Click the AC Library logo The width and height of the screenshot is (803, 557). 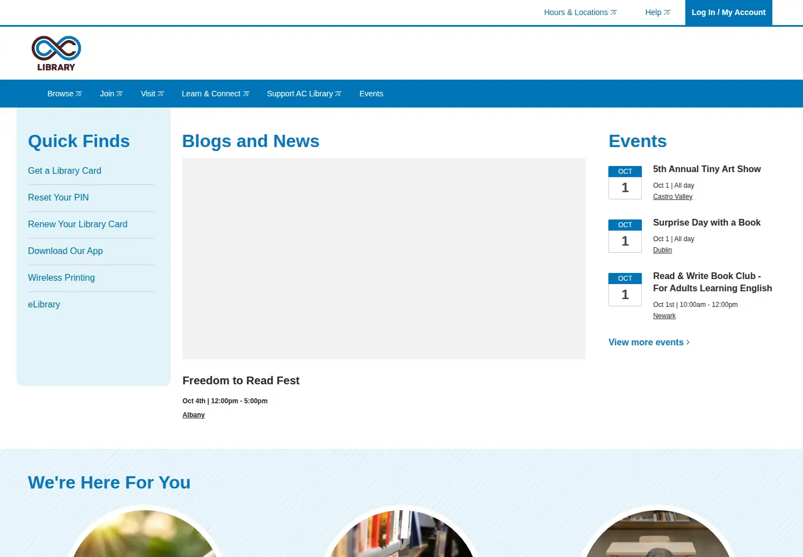(x=56, y=53)
